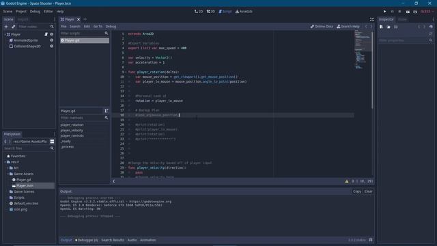
Task: Open the Audio bottom panel
Action: tap(132, 240)
